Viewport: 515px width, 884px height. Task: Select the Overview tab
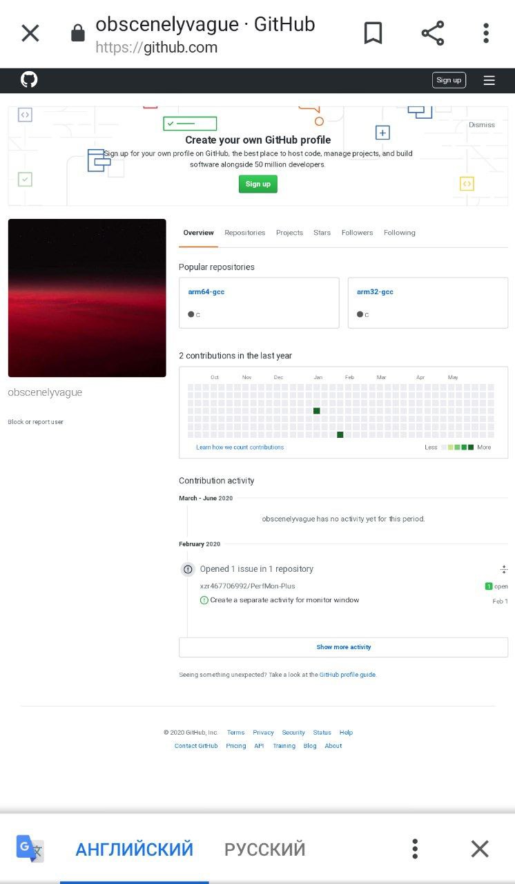pos(198,233)
